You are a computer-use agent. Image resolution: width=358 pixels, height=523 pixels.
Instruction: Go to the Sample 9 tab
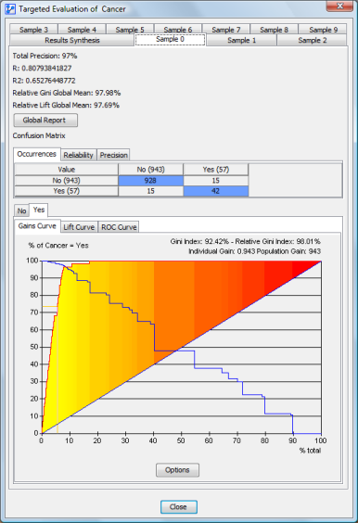click(323, 30)
